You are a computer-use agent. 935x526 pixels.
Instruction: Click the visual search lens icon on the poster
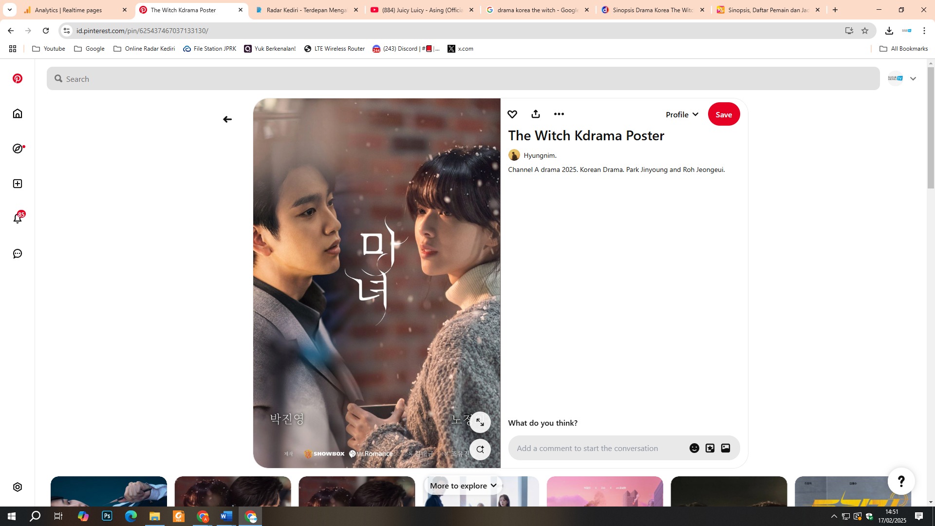[480, 450]
